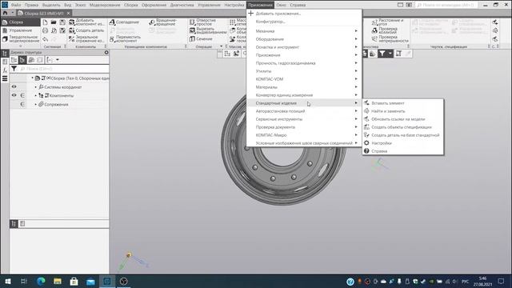512x288 pixels.
Task: Open Настройки in Стандартные изделия submenu
Action: pyautogui.click(x=403, y=143)
